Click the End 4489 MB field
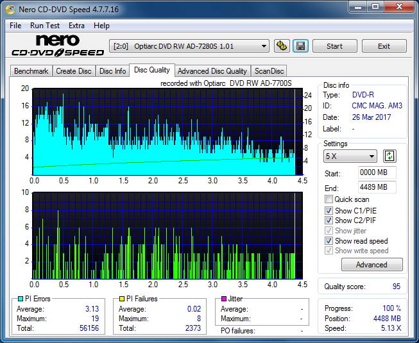This screenshot has width=419, height=343. (x=377, y=187)
